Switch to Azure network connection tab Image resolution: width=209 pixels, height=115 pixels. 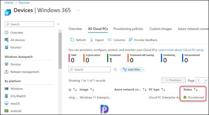[x=193, y=29]
